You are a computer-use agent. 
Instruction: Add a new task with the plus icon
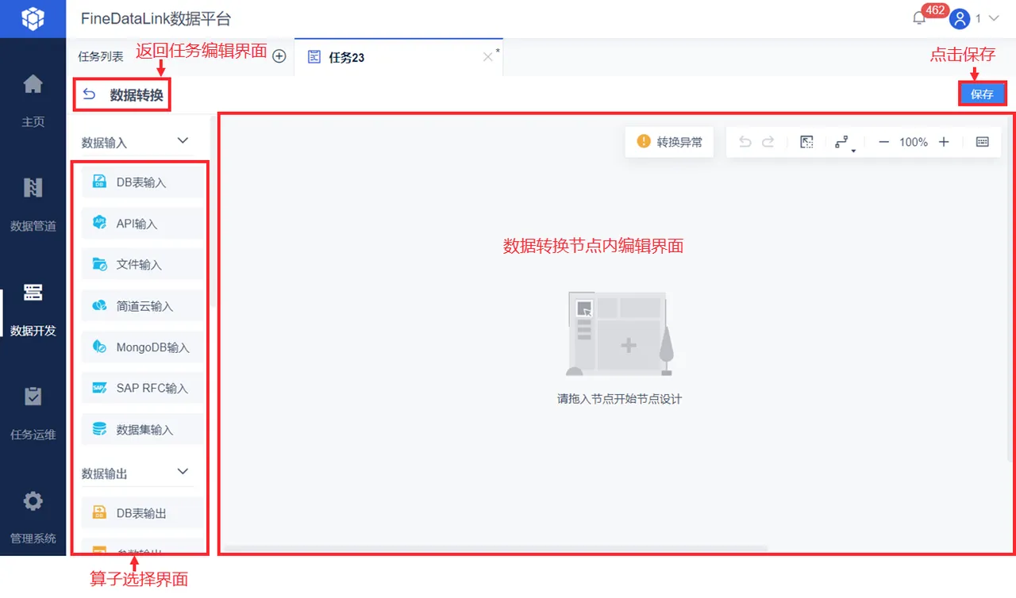[279, 56]
